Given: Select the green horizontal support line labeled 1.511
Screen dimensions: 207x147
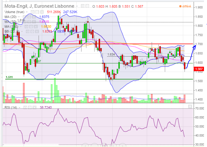Looking at the screenshot, I should tap(99, 79).
